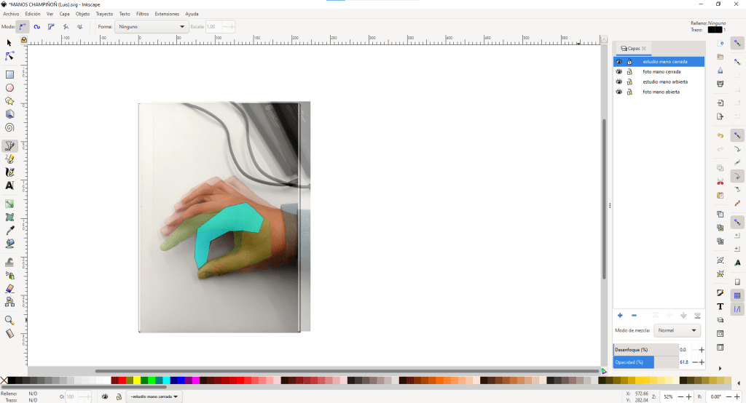Select the 'estudio mano arbierta' layer
This screenshot has height=403, width=746.
tap(665, 82)
